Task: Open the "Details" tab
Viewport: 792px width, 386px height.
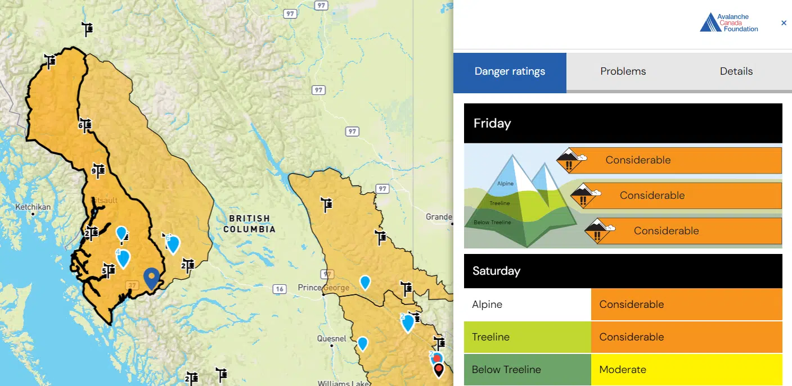Action: tap(736, 71)
